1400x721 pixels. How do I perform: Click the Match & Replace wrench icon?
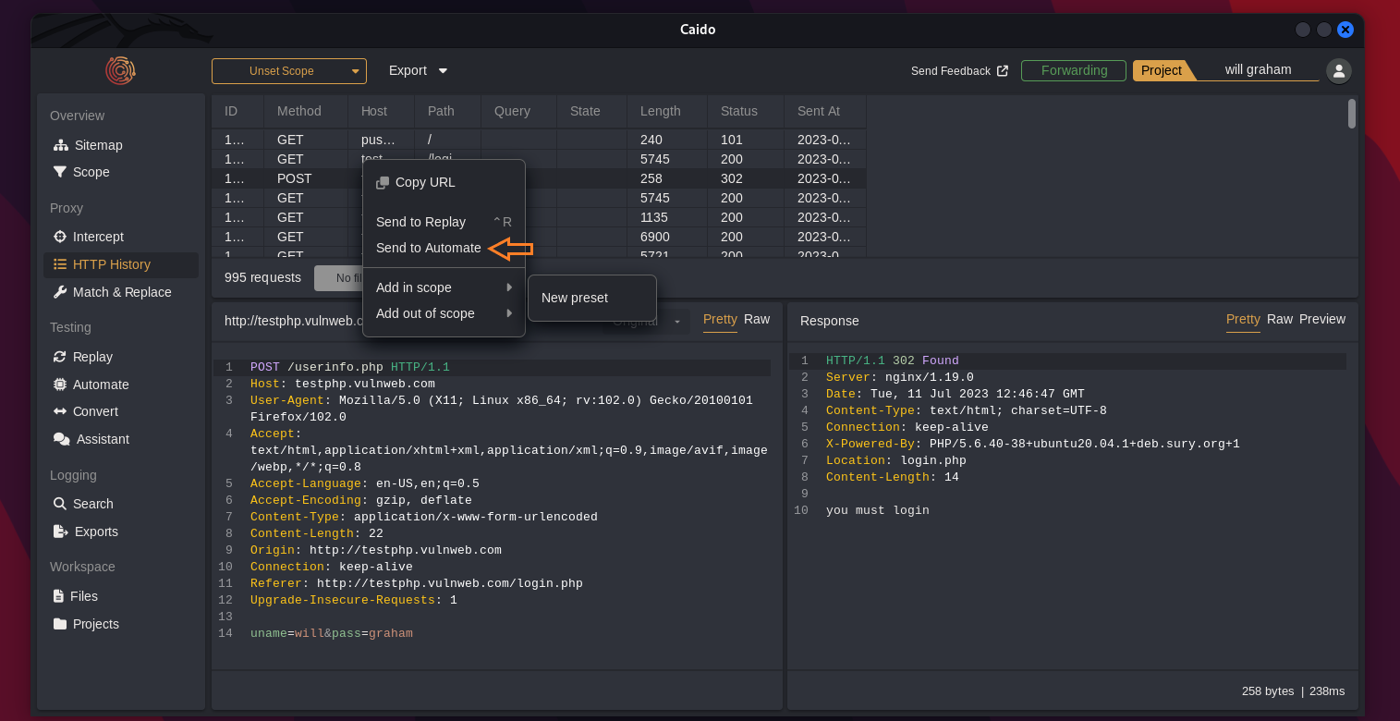click(60, 292)
